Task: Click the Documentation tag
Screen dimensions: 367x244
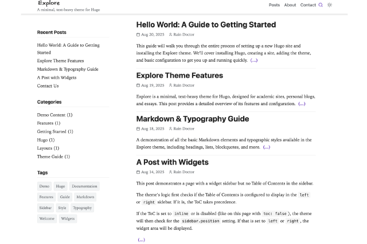Action: coord(84,186)
